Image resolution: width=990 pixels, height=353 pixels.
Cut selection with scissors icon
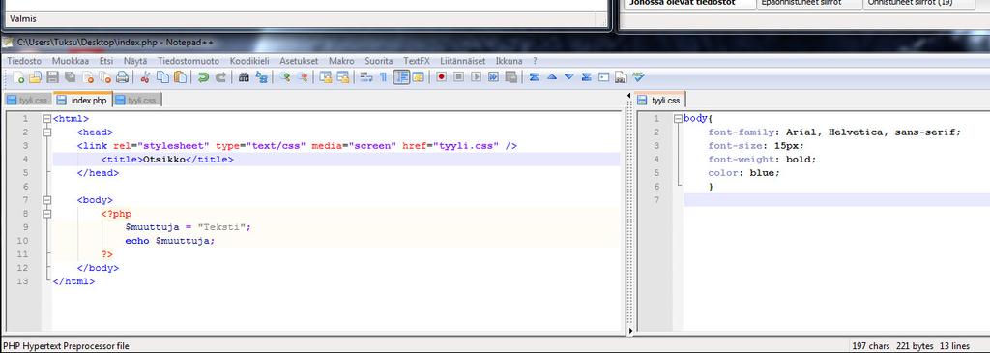coord(145,77)
